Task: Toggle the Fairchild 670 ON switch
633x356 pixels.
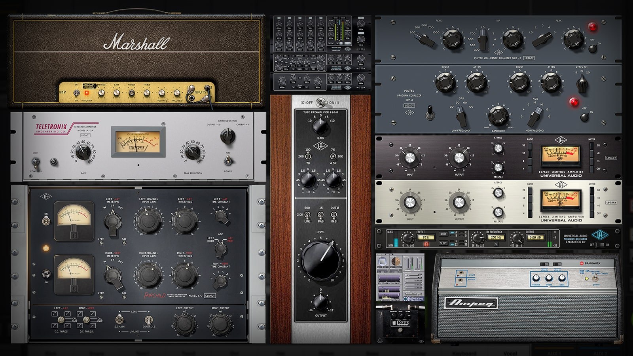Action: pos(46,221)
